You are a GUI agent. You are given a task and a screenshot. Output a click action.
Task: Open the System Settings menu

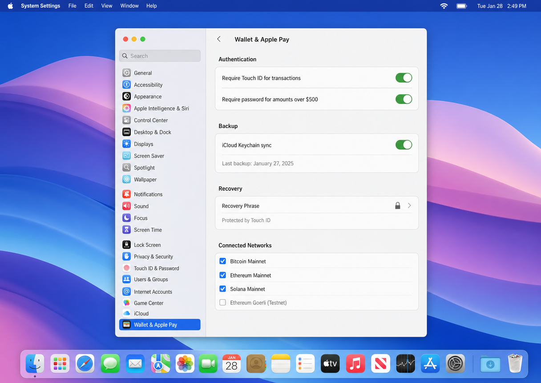40,6
